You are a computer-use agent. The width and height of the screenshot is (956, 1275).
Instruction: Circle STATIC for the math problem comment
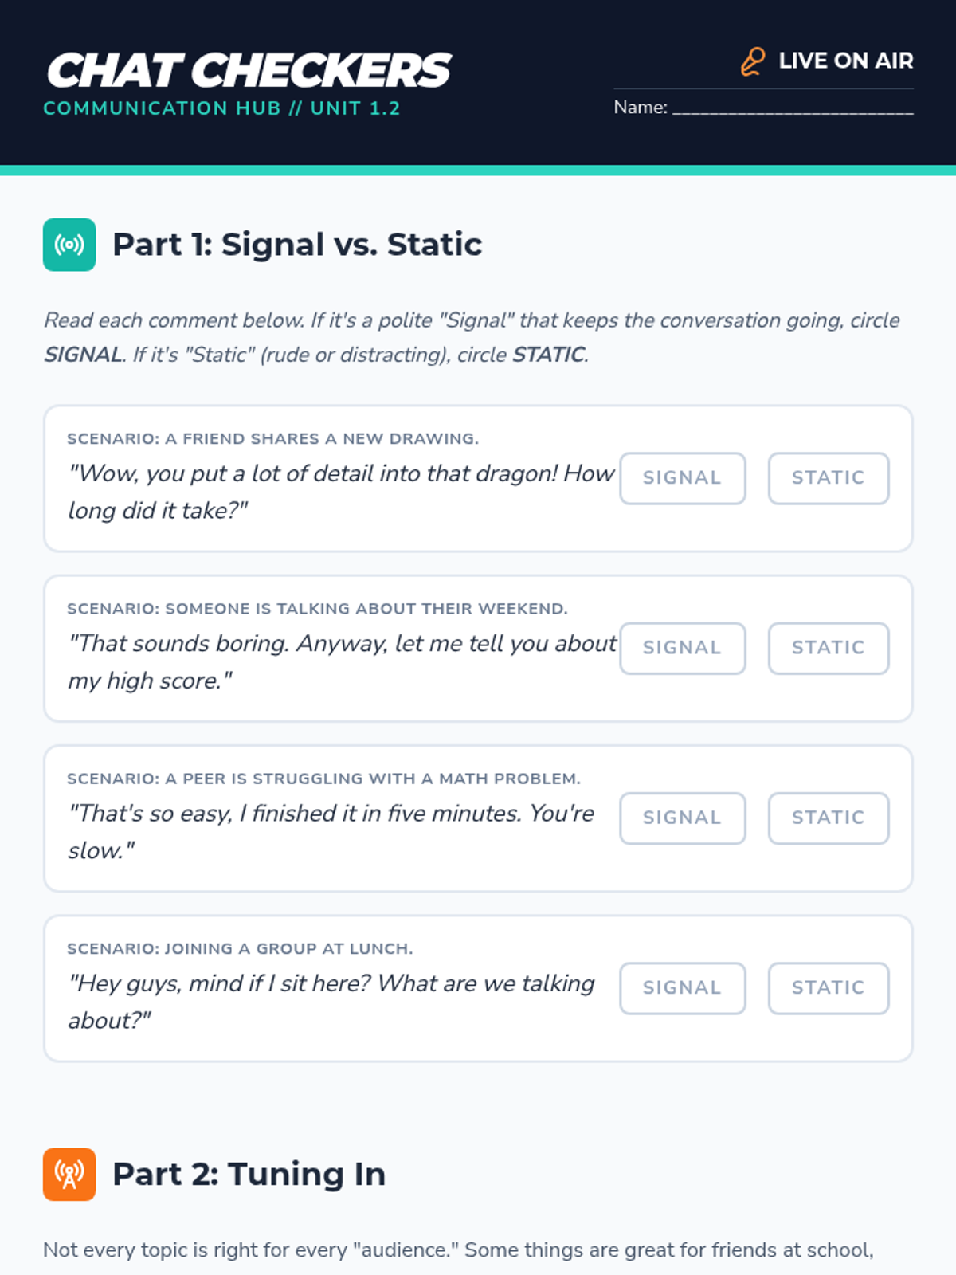click(828, 818)
